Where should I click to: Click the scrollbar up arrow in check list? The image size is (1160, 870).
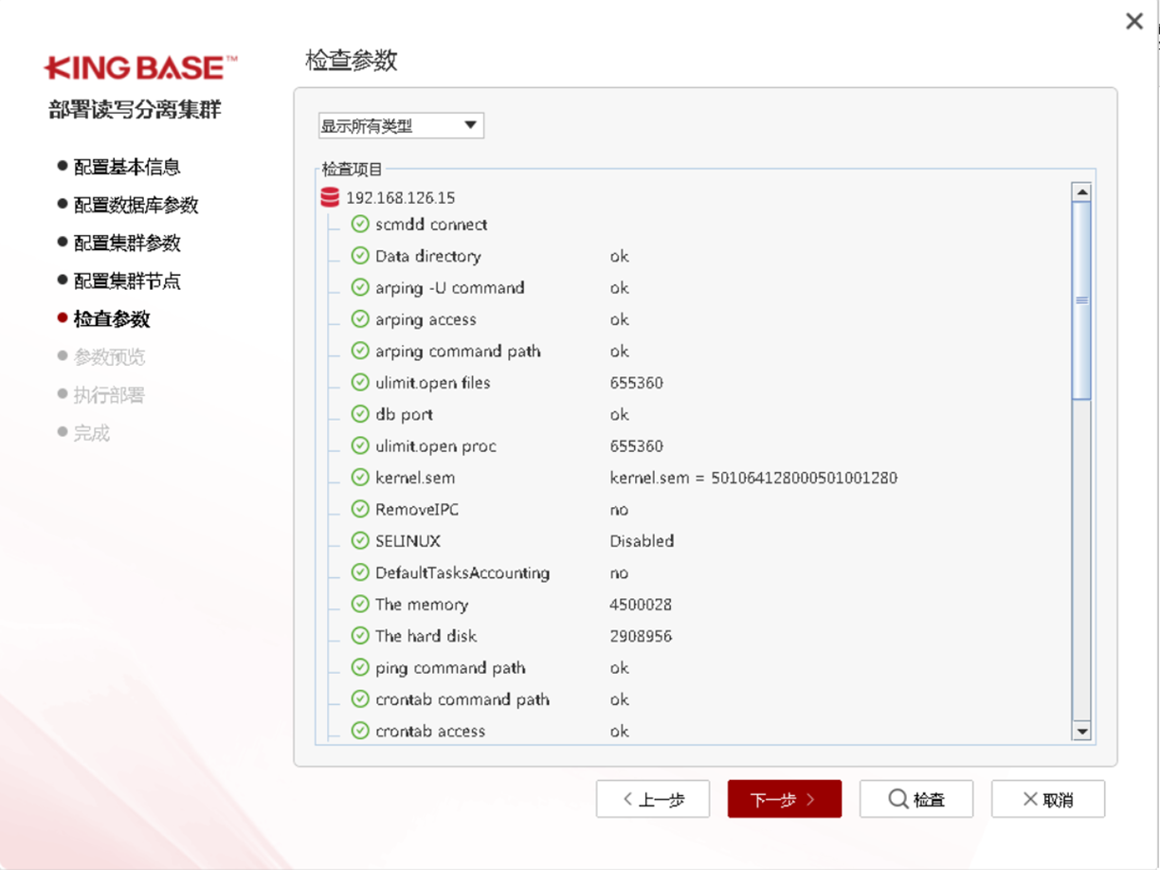click(x=1081, y=192)
